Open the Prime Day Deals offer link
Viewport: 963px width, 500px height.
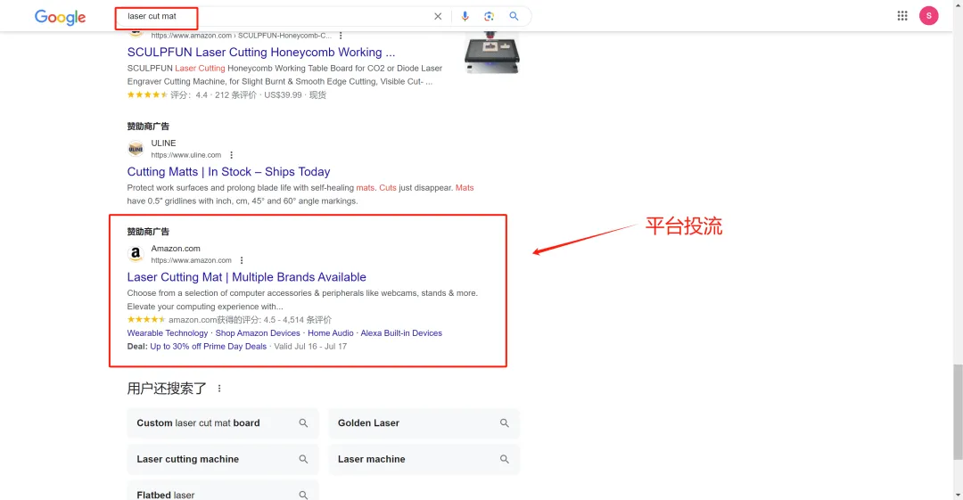(208, 347)
